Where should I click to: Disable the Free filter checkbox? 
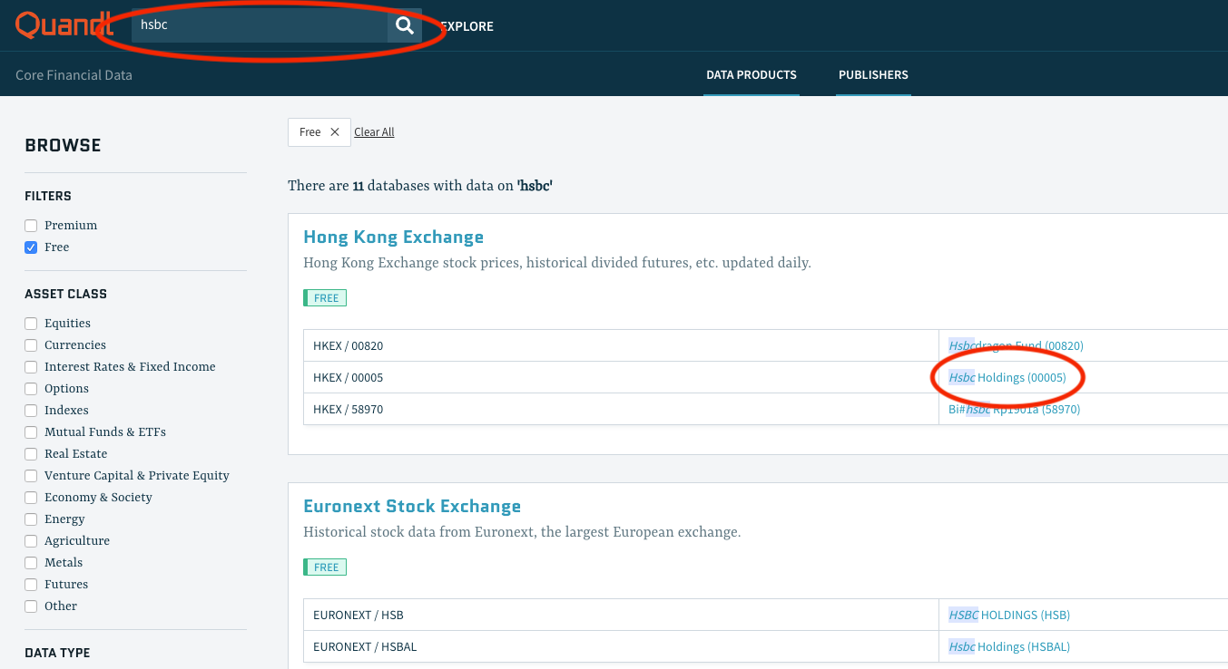pos(30,247)
